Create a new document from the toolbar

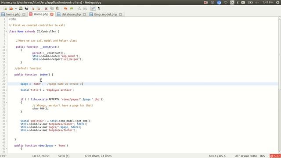pyautogui.click(x=5, y=8)
